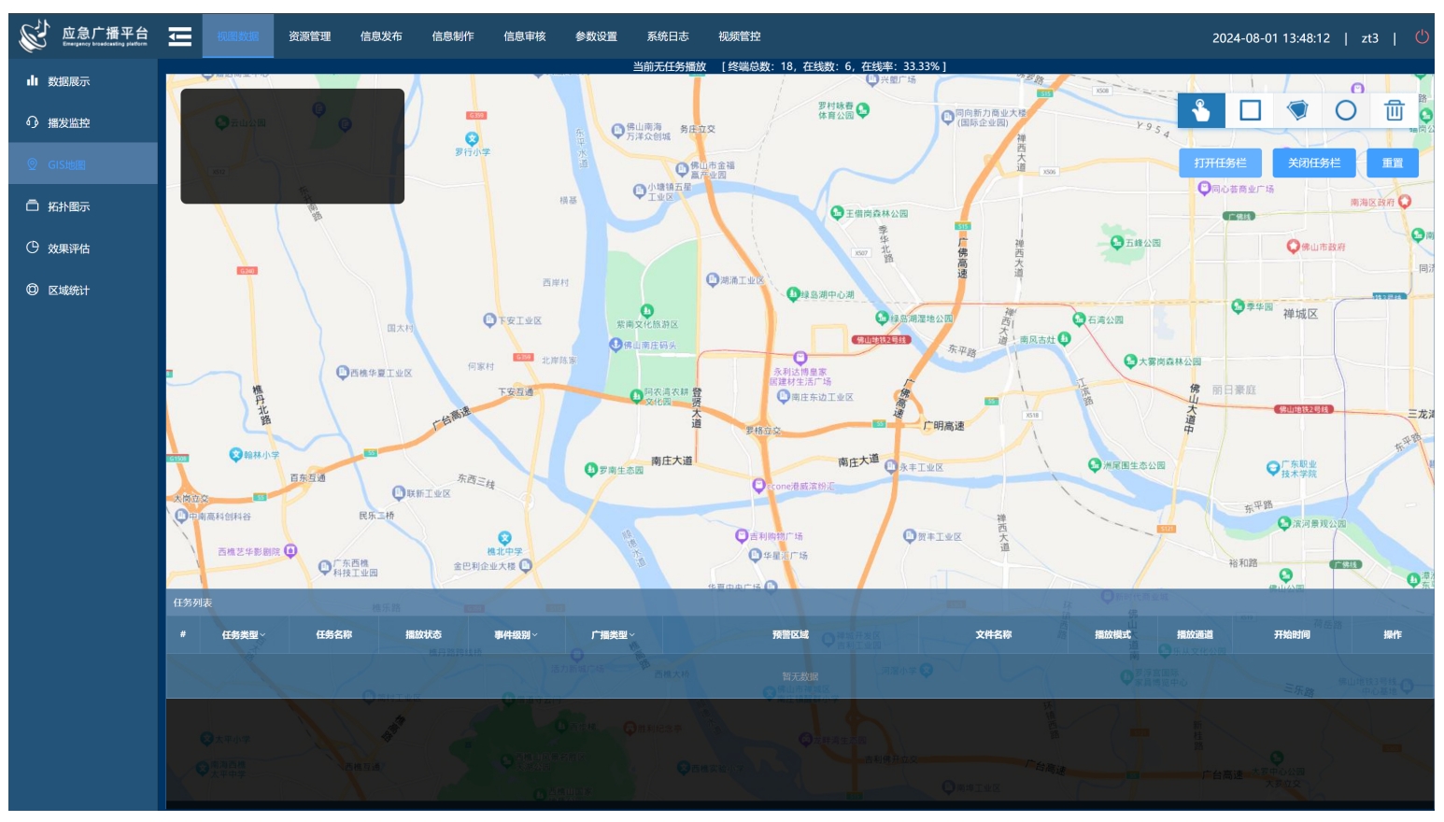The width and height of the screenshot is (1444, 822).
Task: Click the trash delete icon
Action: click(x=1394, y=110)
